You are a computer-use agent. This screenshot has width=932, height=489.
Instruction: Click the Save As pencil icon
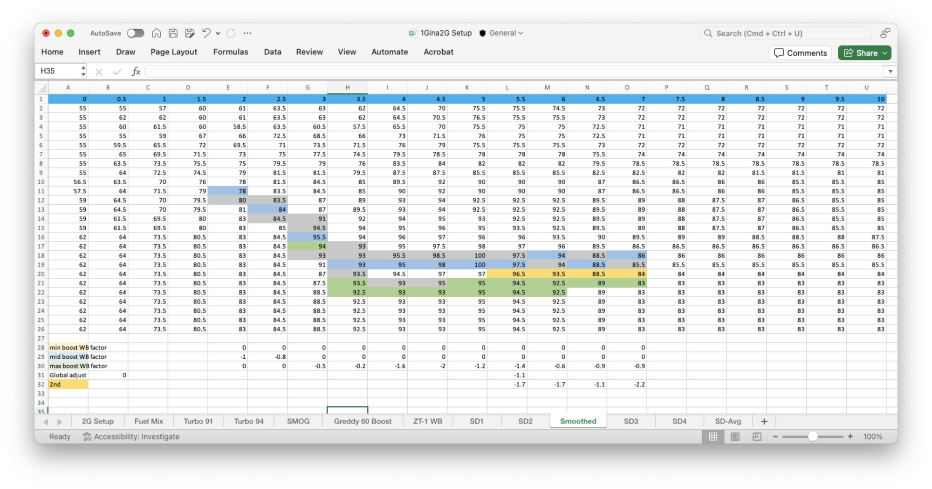(x=190, y=33)
